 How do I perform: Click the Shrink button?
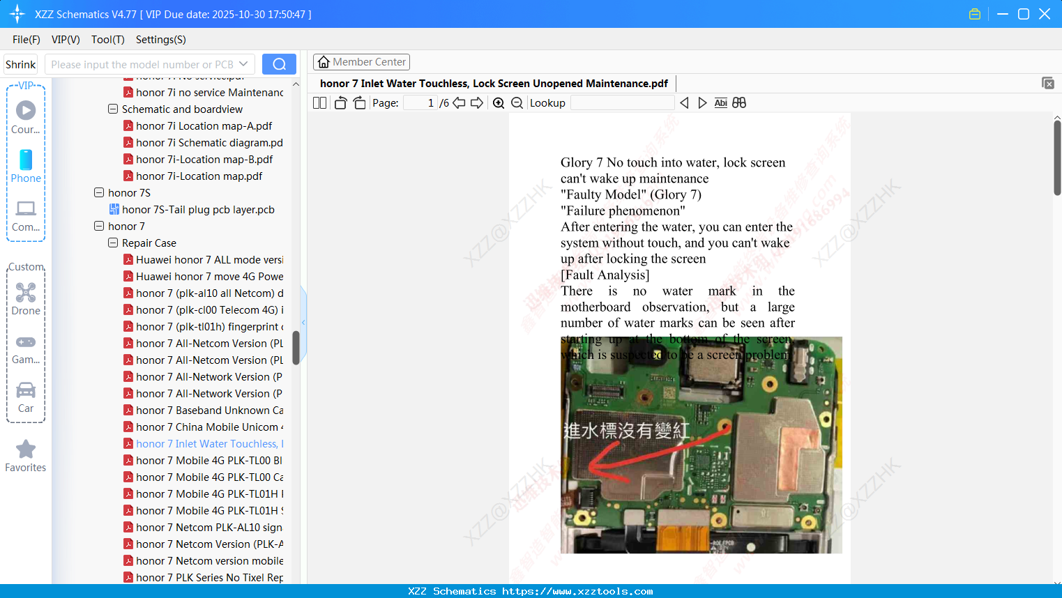pos(20,64)
